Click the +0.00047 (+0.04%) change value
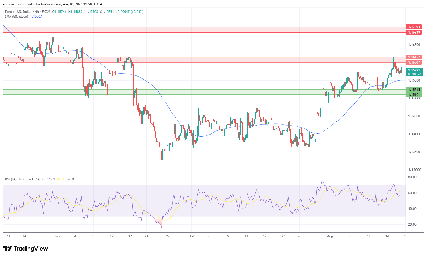The image size is (427, 257). click(x=129, y=12)
